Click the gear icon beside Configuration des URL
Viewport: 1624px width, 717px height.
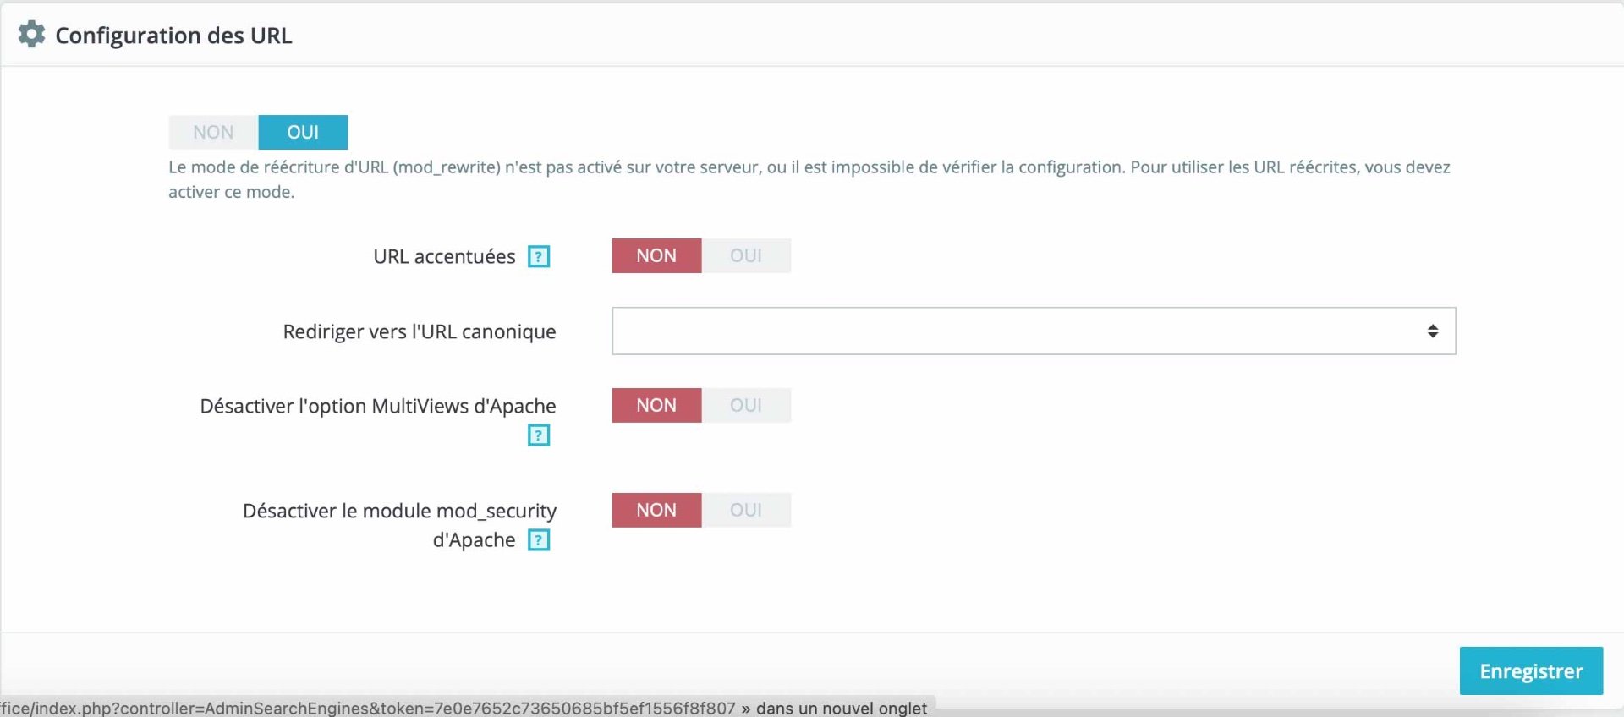click(31, 35)
